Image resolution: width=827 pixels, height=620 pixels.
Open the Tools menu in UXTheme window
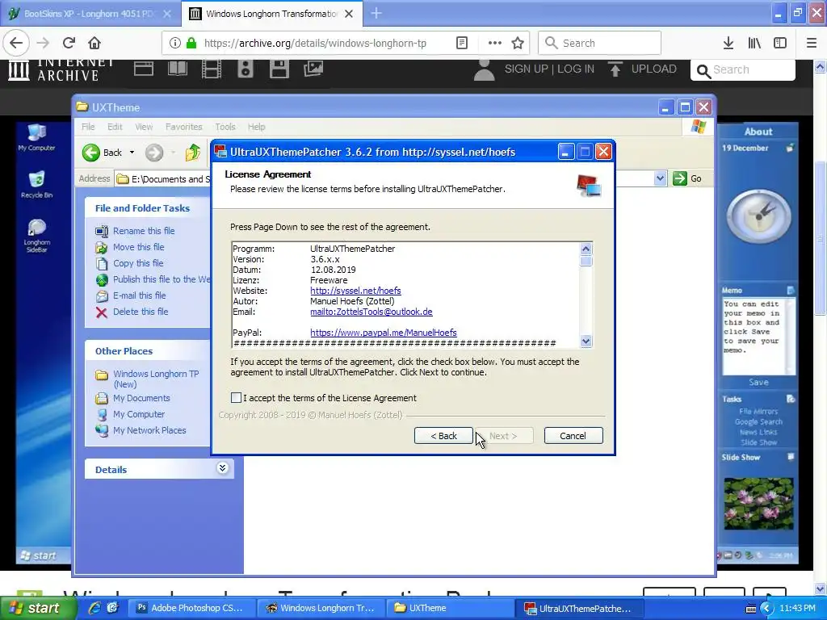(x=225, y=127)
